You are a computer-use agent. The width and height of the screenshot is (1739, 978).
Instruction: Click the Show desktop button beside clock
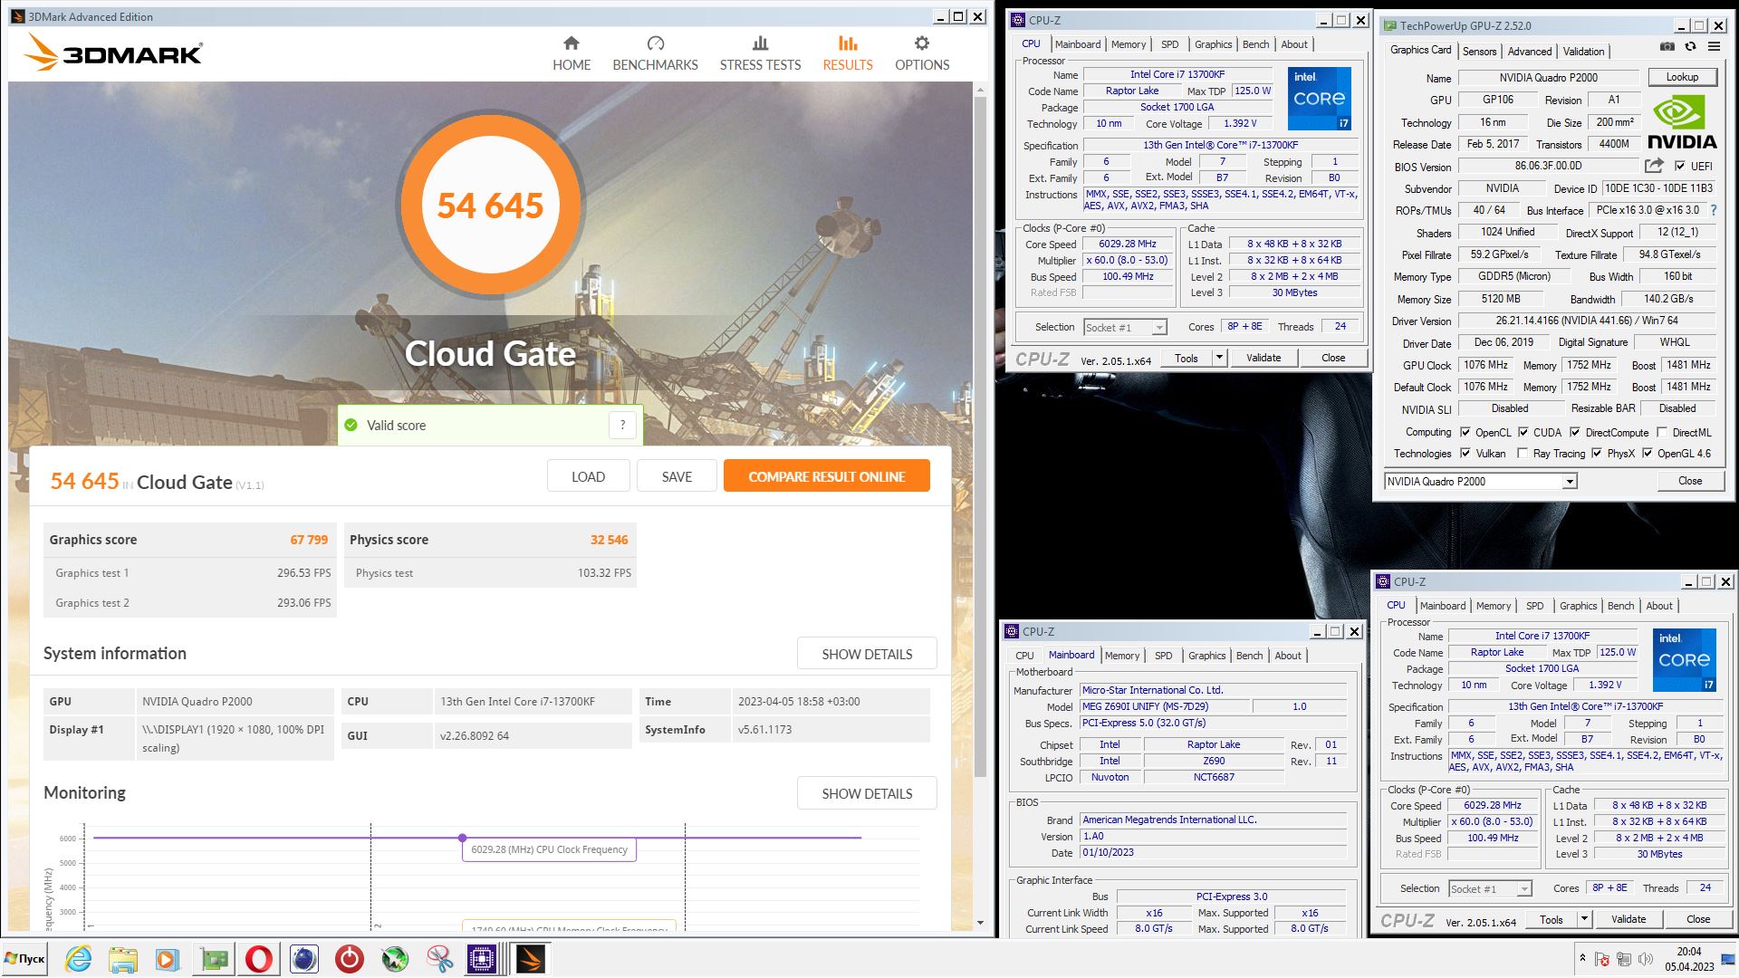click(1727, 959)
